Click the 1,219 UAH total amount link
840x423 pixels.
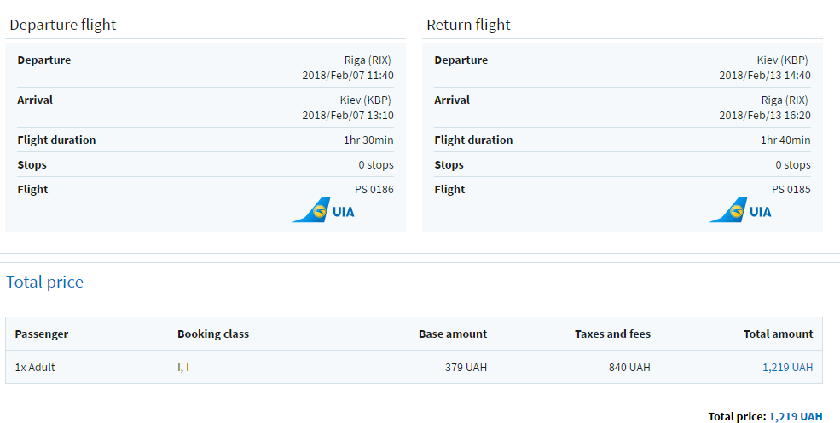(x=787, y=368)
